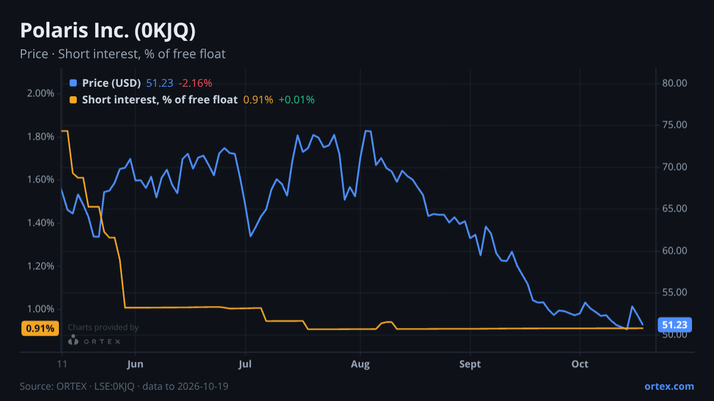The height and width of the screenshot is (401, 714).
Task: Click the 11 date axis label
Action: pyautogui.click(x=61, y=364)
